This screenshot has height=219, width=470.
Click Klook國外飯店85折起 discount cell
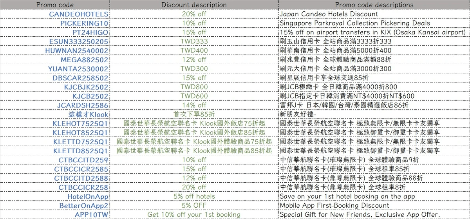(194, 133)
